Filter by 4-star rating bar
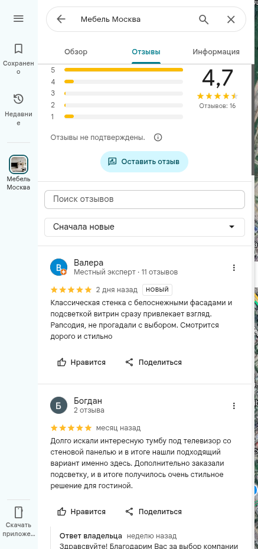Screen dimensions: 258x549 tap(123, 82)
